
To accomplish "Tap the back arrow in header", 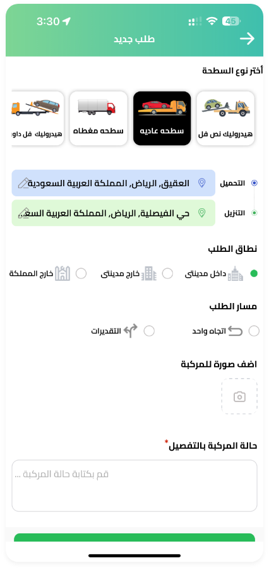I will coord(247,39).
